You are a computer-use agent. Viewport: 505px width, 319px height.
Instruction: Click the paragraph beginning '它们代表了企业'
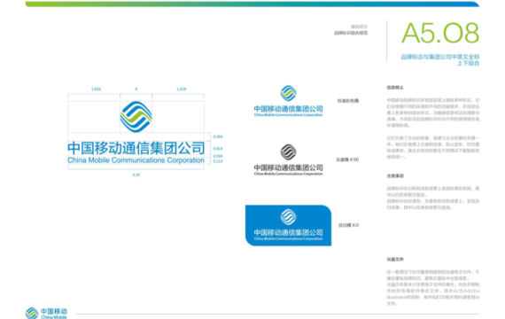click(433, 147)
